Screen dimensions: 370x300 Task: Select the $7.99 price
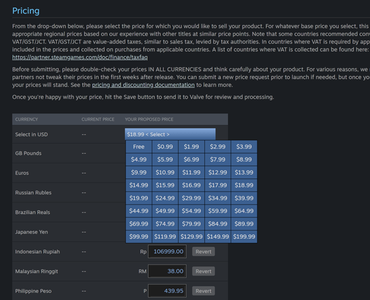pos(218,159)
